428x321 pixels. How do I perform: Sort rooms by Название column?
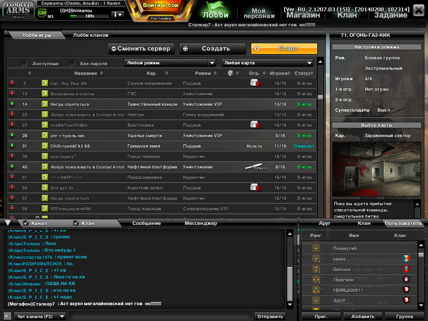pos(89,73)
